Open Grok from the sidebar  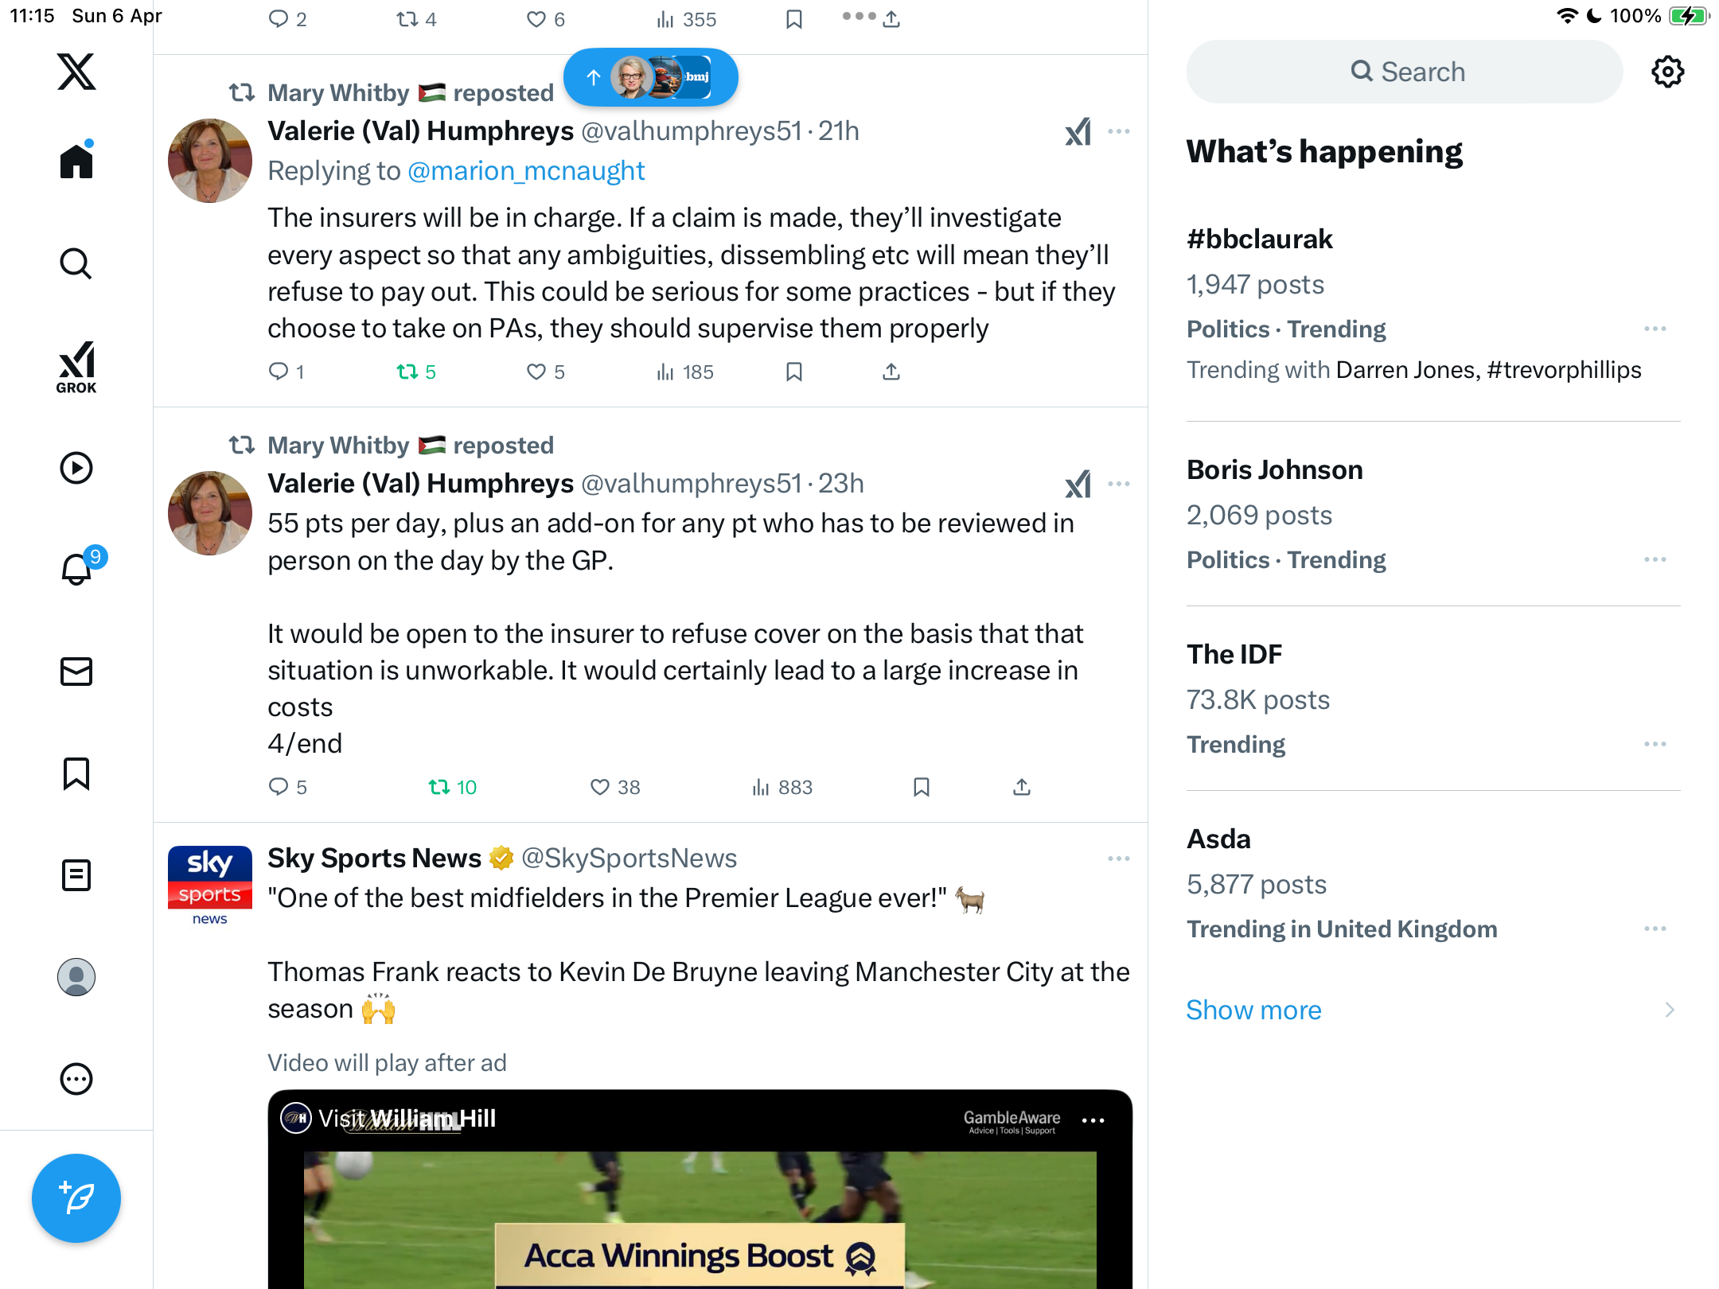pos(76,367)
